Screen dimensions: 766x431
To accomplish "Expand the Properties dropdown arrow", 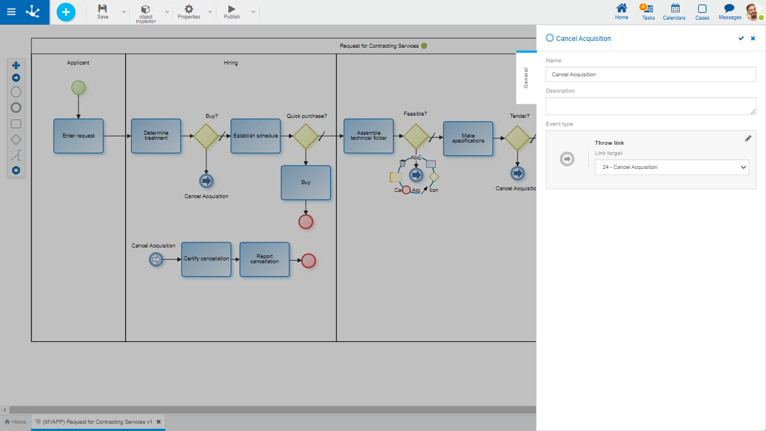I will pos(210,12).
